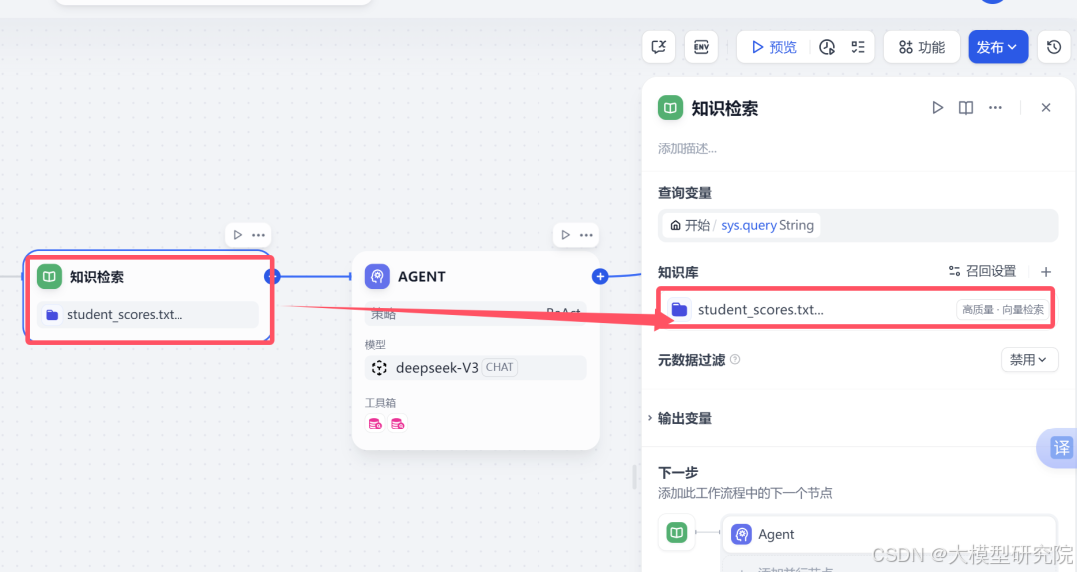The width and height of the screenshot is (1077, 572).
Task: Click green 知识检索 icon in next step
Action: pos(676,532)
